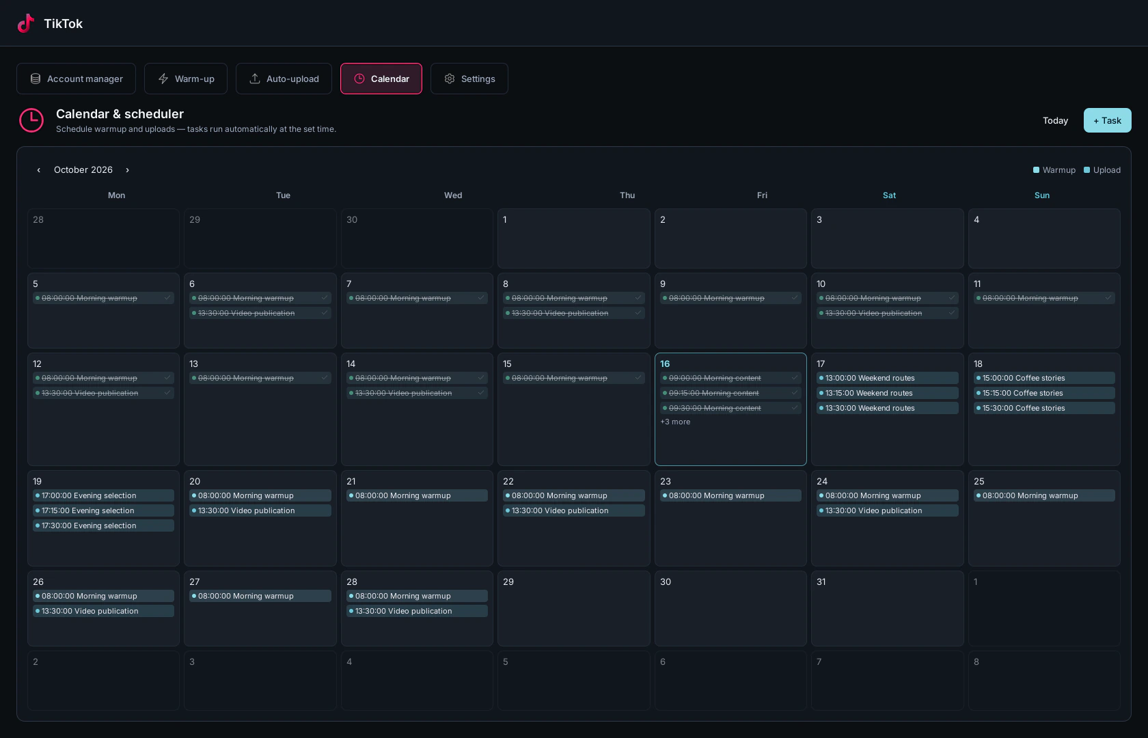Click checkmark on Oct 5 Morning warmup
This screenshot has height=738, width=1148.
tap(167, 298)
